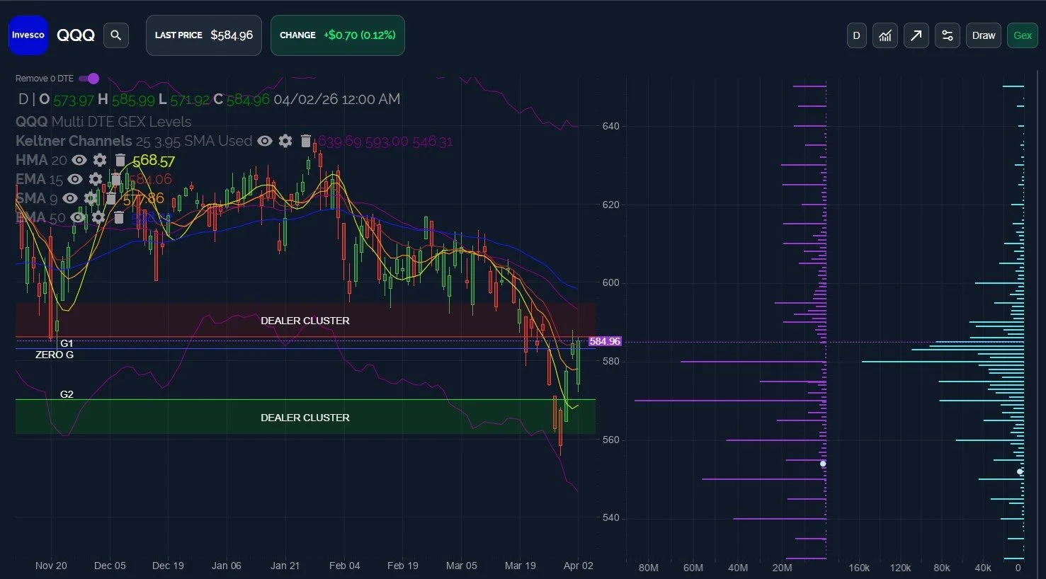
Task: Click the SMA 577.86 value
Action: pyautogui.click(x=143, y=199)
